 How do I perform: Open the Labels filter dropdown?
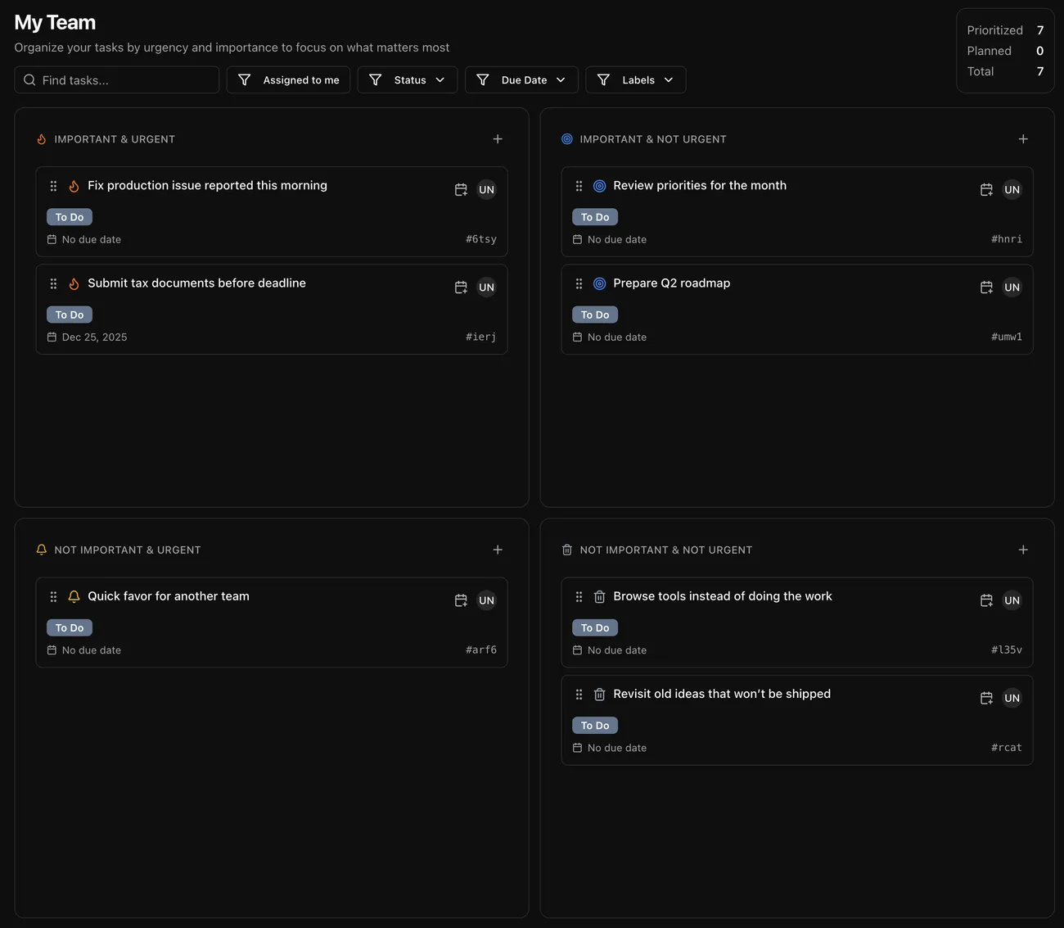(x=636, y=80)
